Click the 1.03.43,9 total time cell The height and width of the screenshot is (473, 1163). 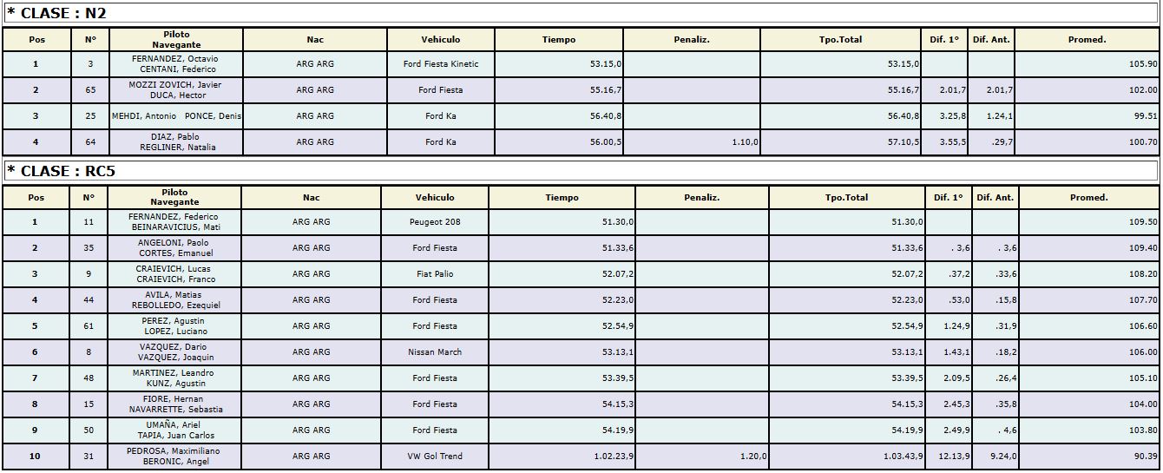coord(846,457)
